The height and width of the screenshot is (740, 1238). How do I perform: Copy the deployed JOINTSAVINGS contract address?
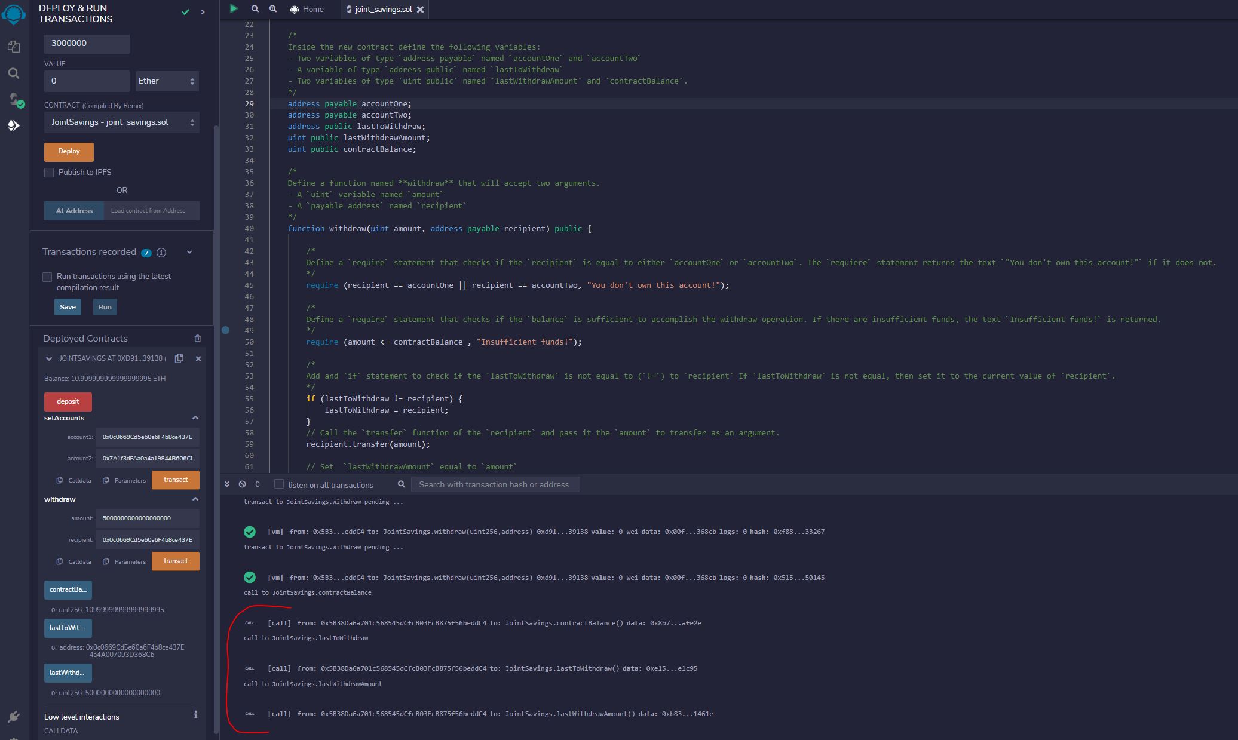[179, 358]
